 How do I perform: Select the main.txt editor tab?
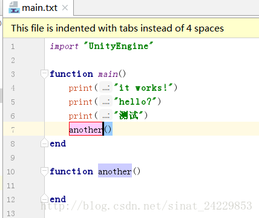tap(38, 8)
